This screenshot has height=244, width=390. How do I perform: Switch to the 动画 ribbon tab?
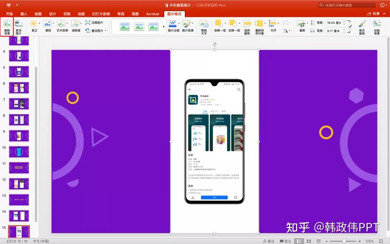[x=81, y=14]
